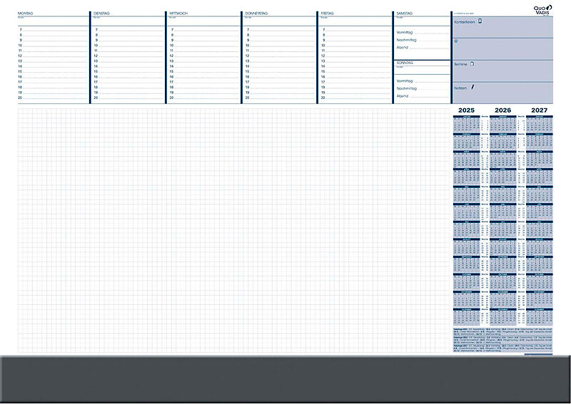The height and width of the screenshot is (404, 571).
Task: Click the 20 o'clock line in Donnerstag
Action: pyautogui.click(x=278, y=98)
